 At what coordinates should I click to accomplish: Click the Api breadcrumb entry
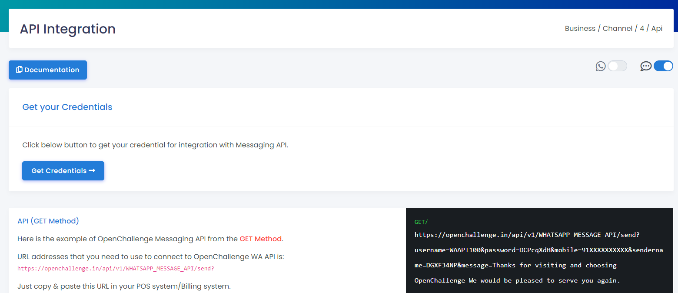tap(657, 29)
